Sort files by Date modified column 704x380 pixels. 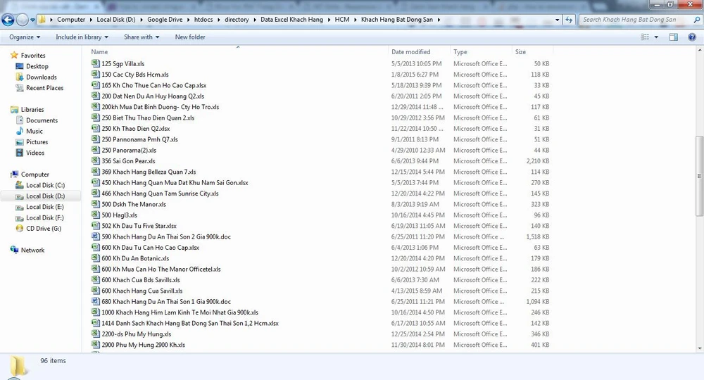tap(411, 52)
